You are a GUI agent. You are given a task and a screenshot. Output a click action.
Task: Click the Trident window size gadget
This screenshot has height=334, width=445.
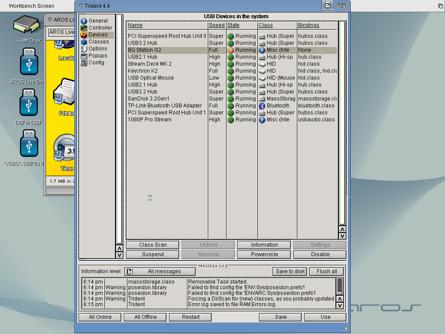point(345,328)
